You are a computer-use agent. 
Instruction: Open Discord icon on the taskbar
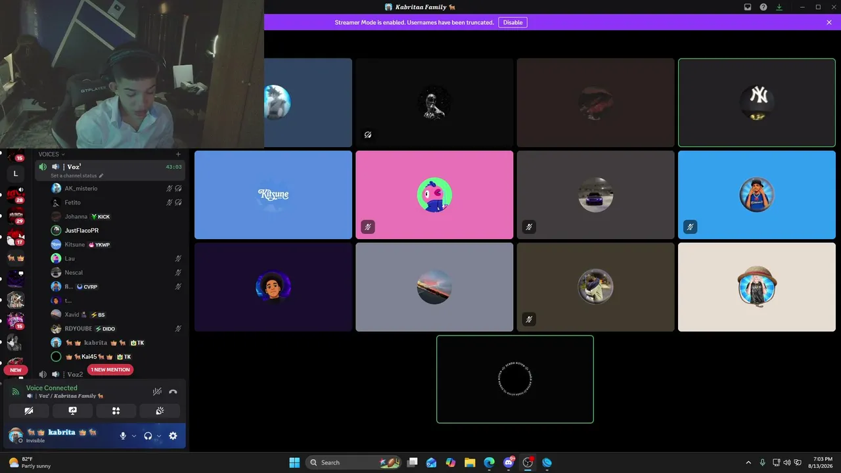pos(509,462)
